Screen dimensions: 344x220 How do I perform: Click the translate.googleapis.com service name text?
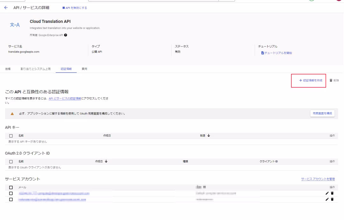[24, 52]
